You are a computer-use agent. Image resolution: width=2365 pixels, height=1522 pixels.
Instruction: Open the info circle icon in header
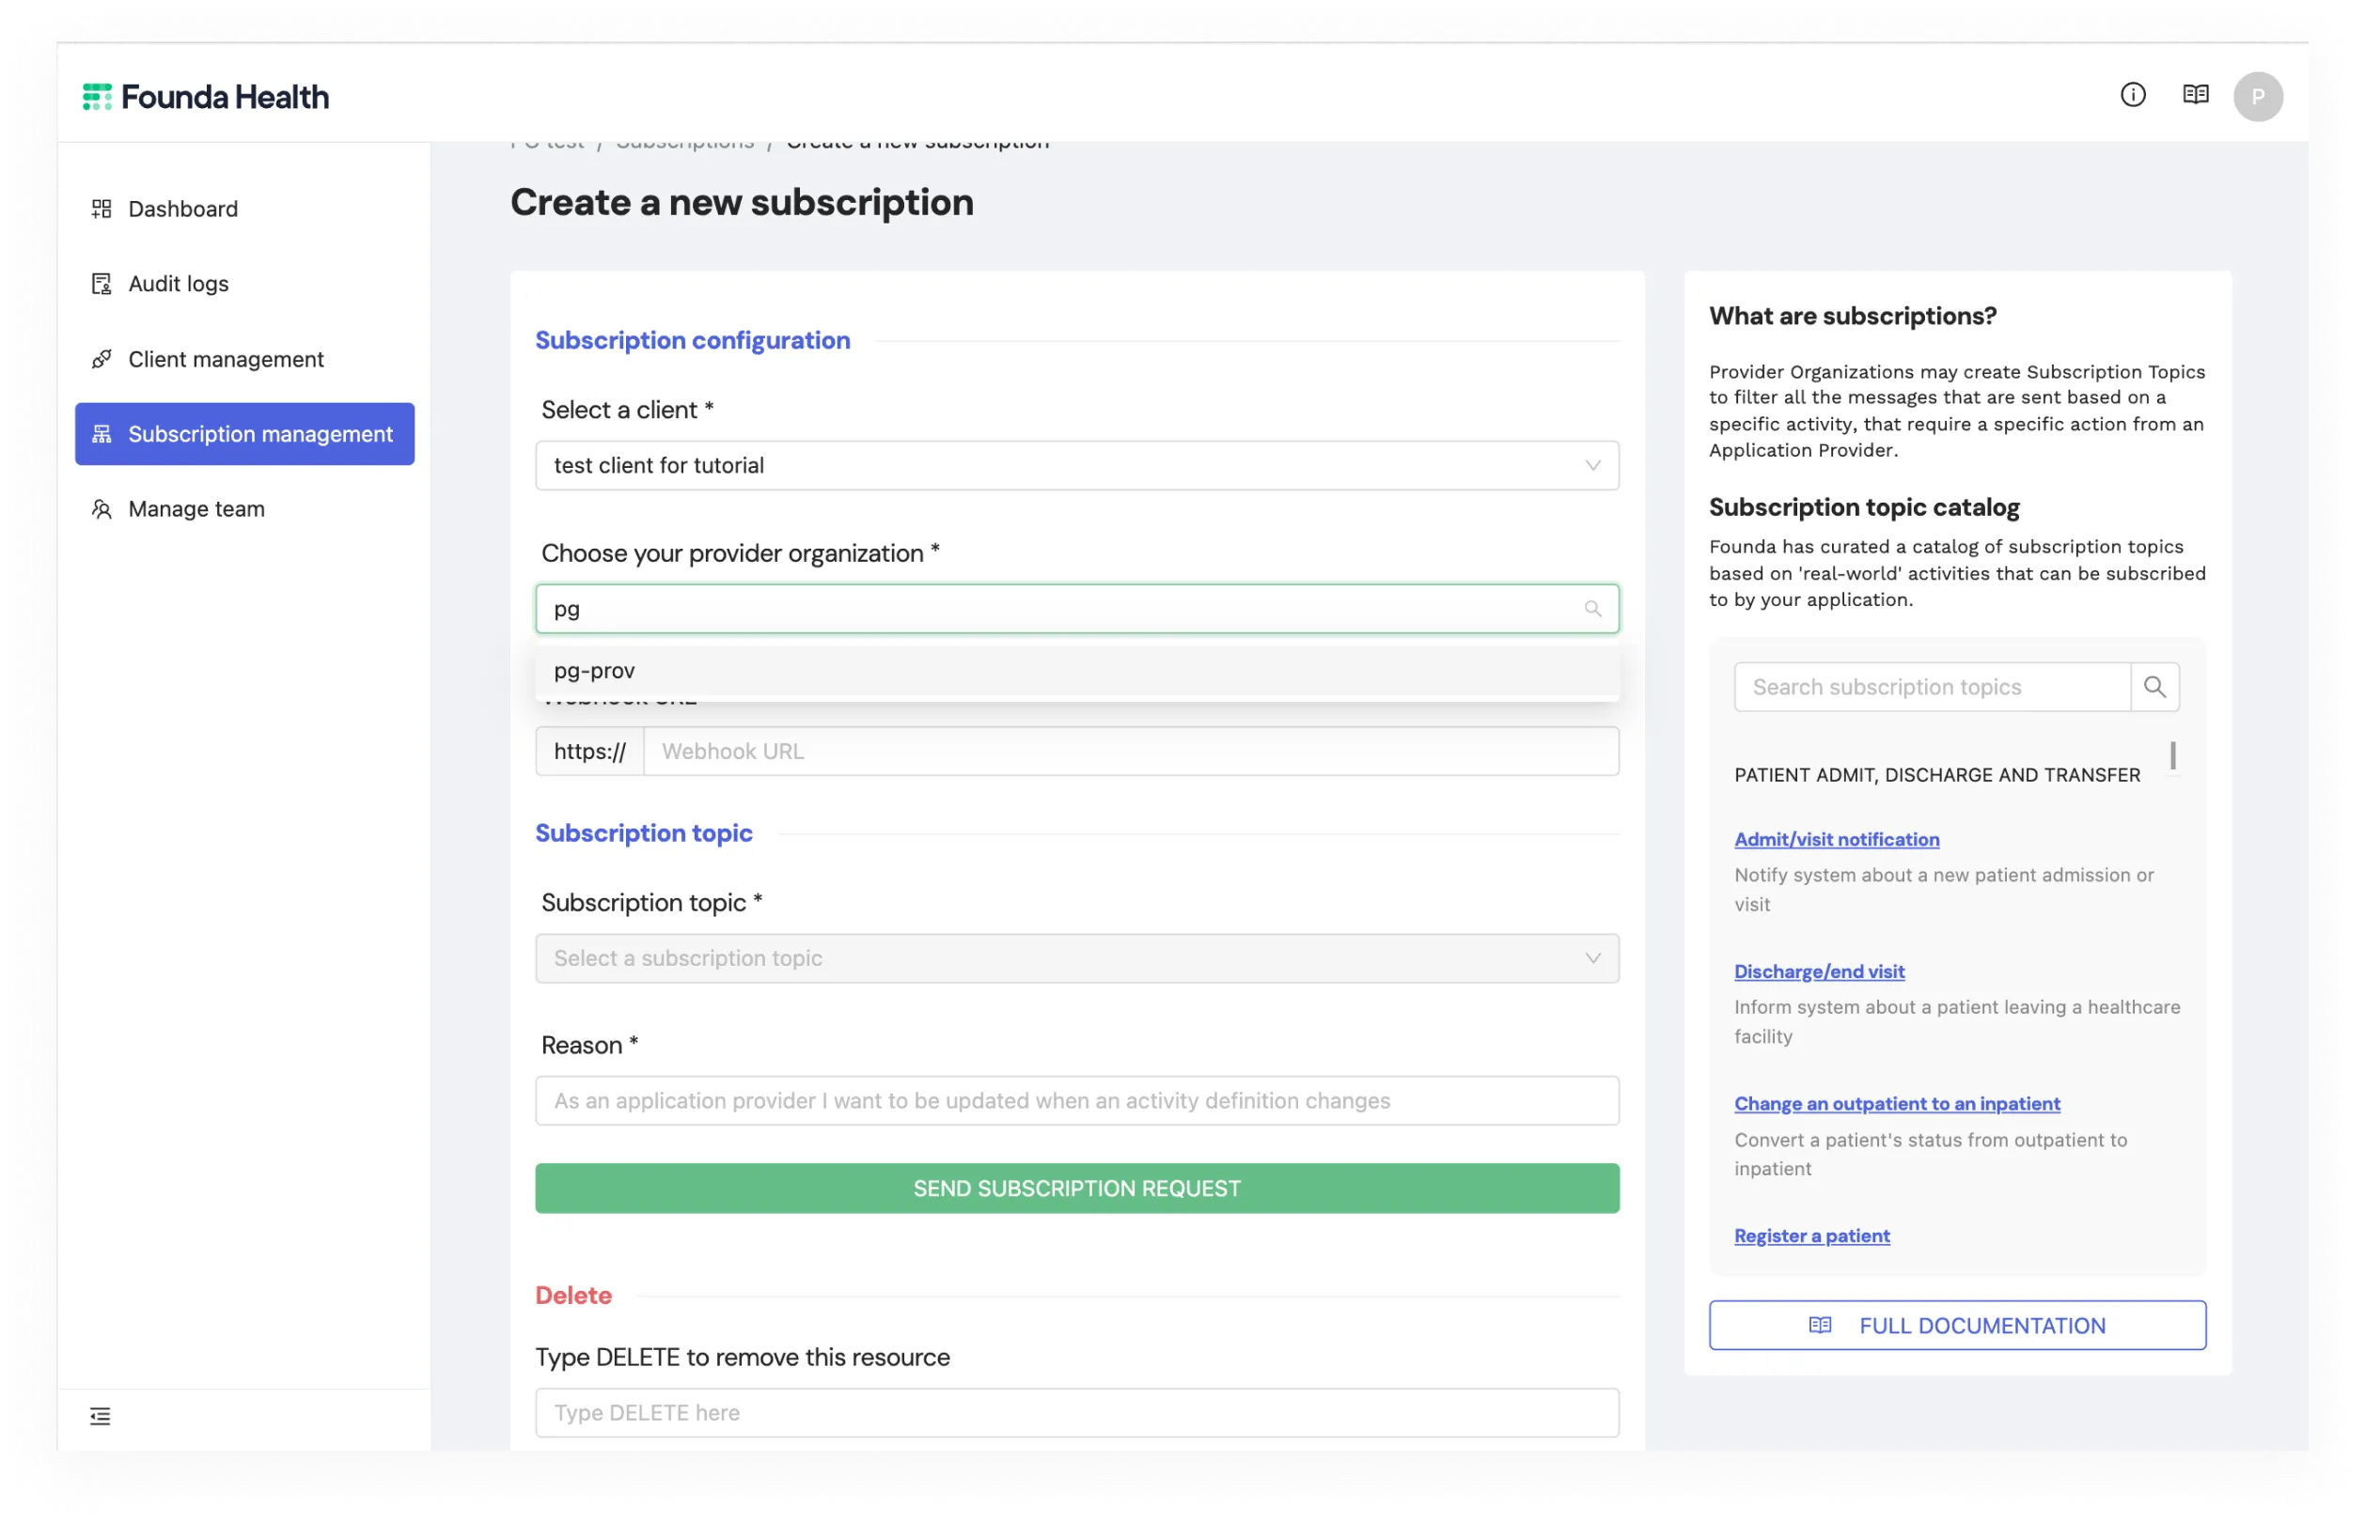[2133, 95]
